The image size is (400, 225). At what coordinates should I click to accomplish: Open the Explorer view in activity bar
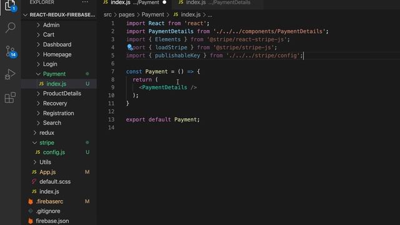tap(10, 5)
